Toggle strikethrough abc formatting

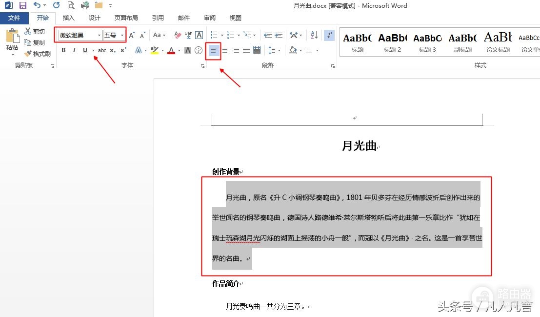[102, 50]
